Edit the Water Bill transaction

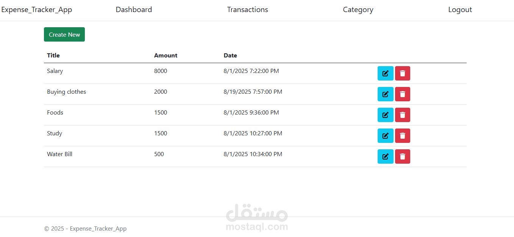385,156
